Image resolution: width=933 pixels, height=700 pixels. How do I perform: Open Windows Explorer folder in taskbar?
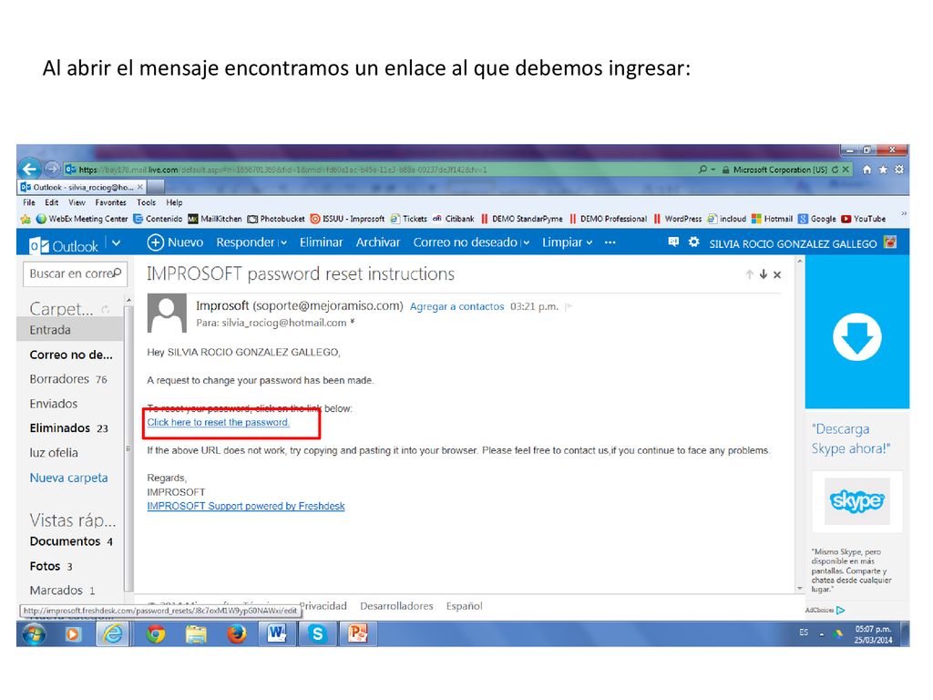[196, 634]
